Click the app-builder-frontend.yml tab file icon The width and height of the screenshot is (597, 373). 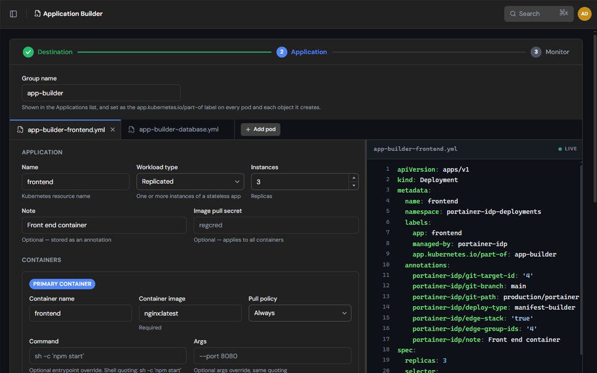pos(20,130)
